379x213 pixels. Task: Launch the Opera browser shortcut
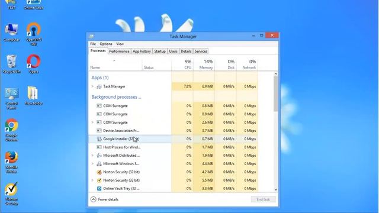point(34,64)
